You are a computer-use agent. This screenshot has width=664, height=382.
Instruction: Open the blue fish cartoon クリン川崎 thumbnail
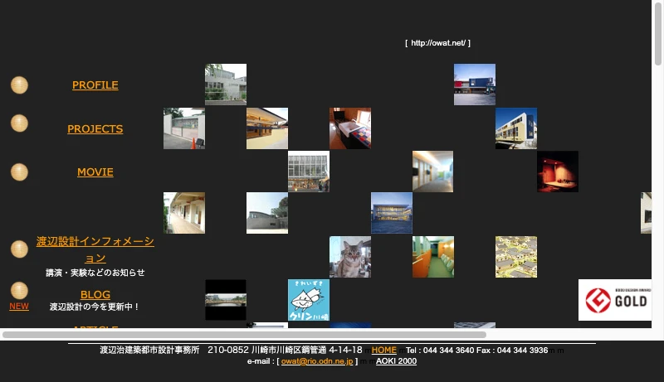[309, 300]
